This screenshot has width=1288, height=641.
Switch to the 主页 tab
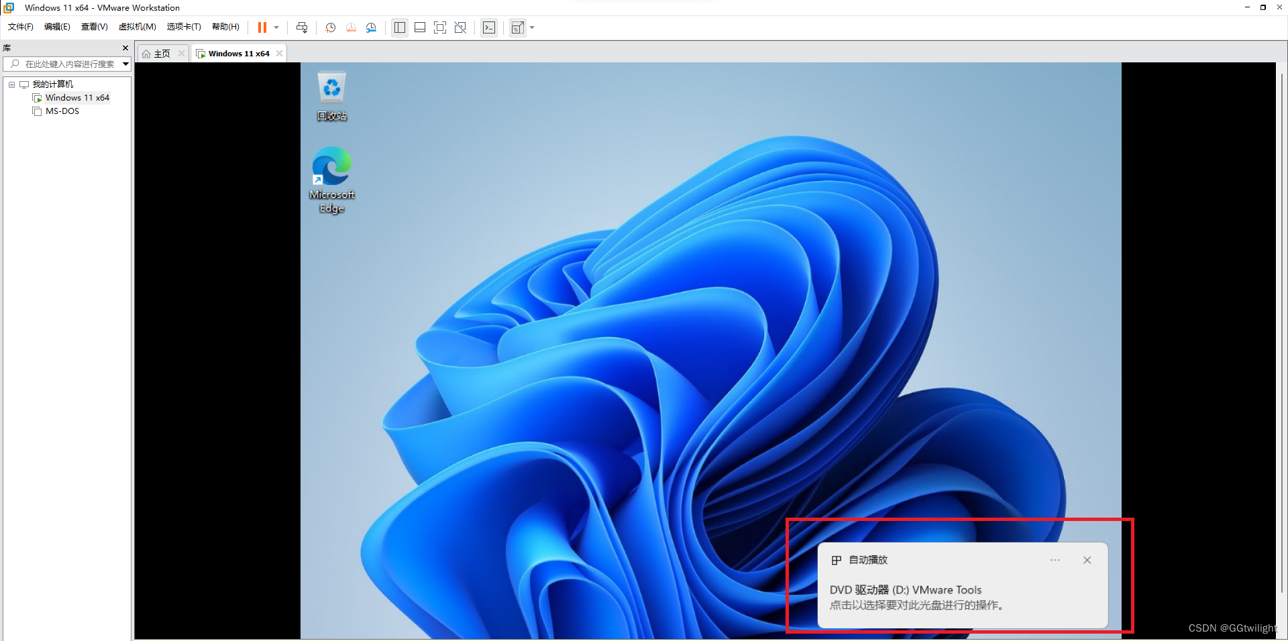[161, 53]
